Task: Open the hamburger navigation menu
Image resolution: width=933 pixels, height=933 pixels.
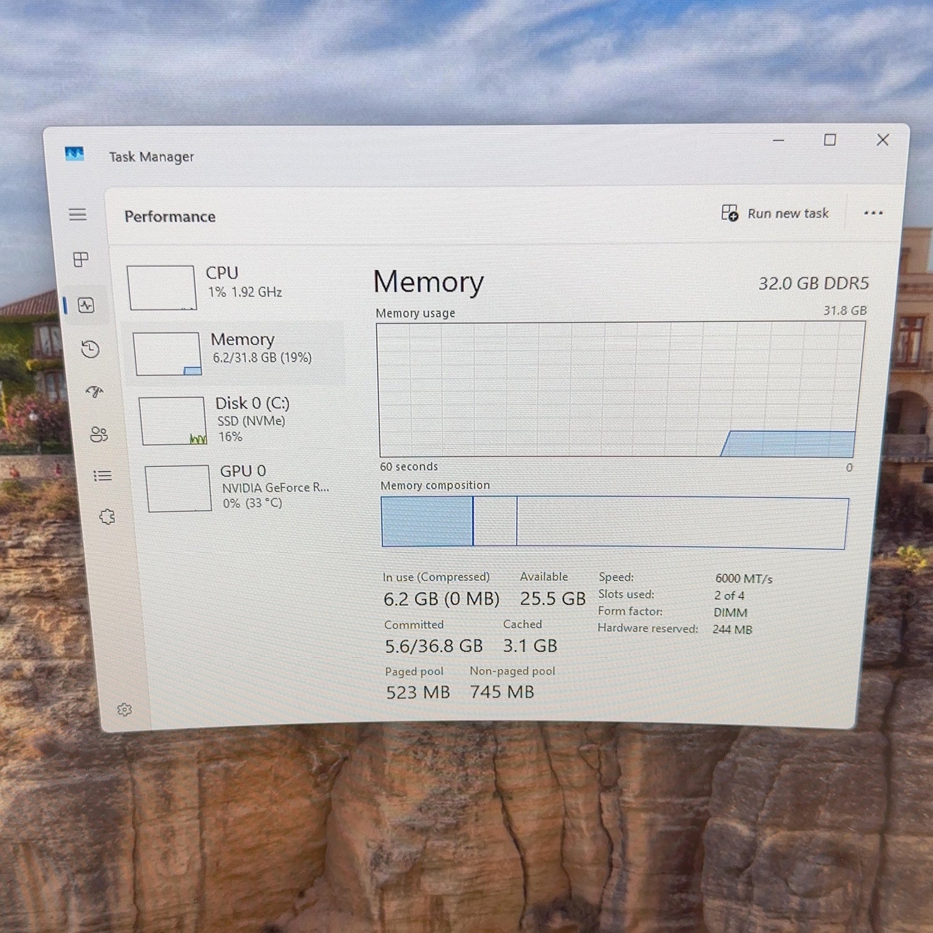Action: (x=78, y=215)
